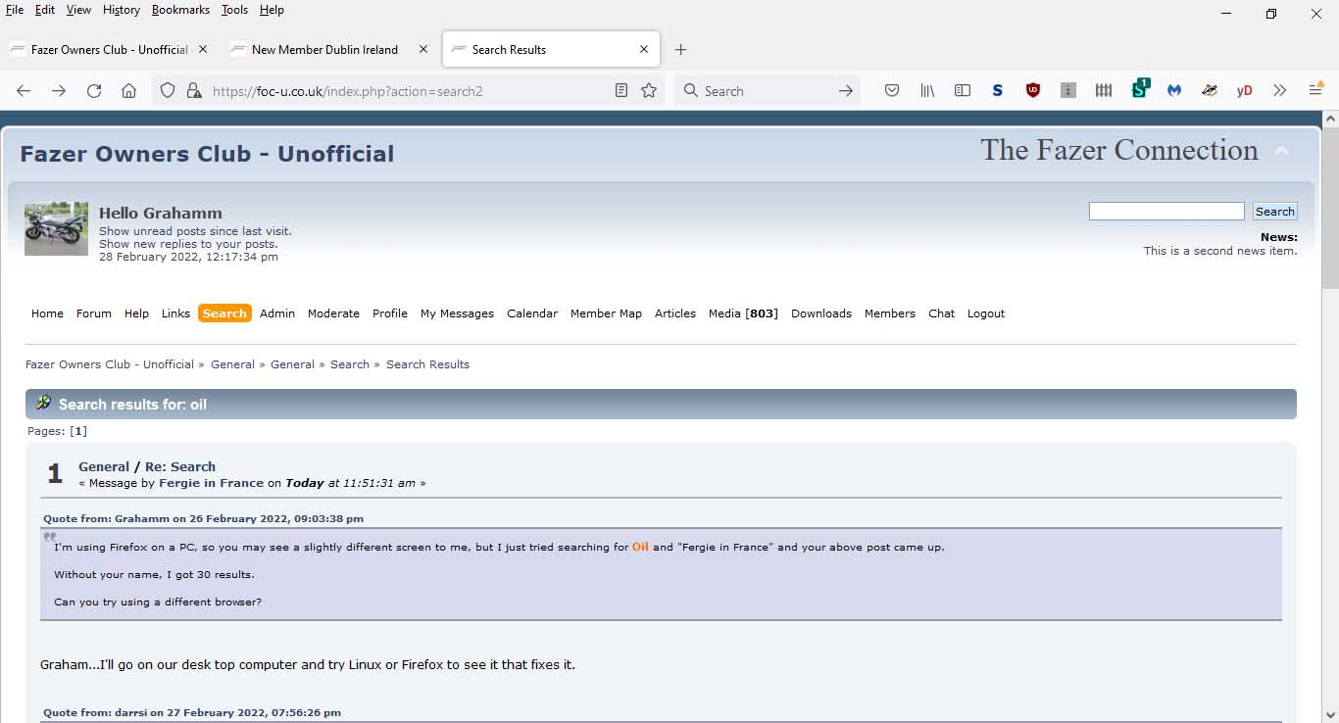Open the Bookmarks menu

(x=180, y=10)
